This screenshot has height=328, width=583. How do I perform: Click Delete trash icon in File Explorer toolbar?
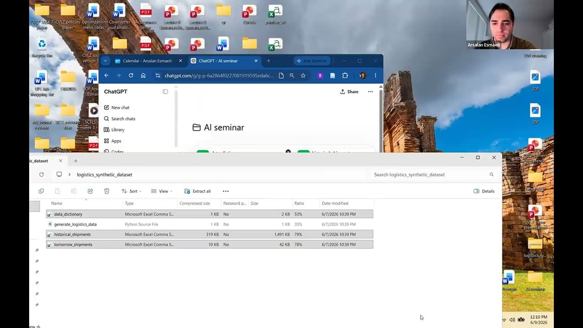tap(107, 191)
